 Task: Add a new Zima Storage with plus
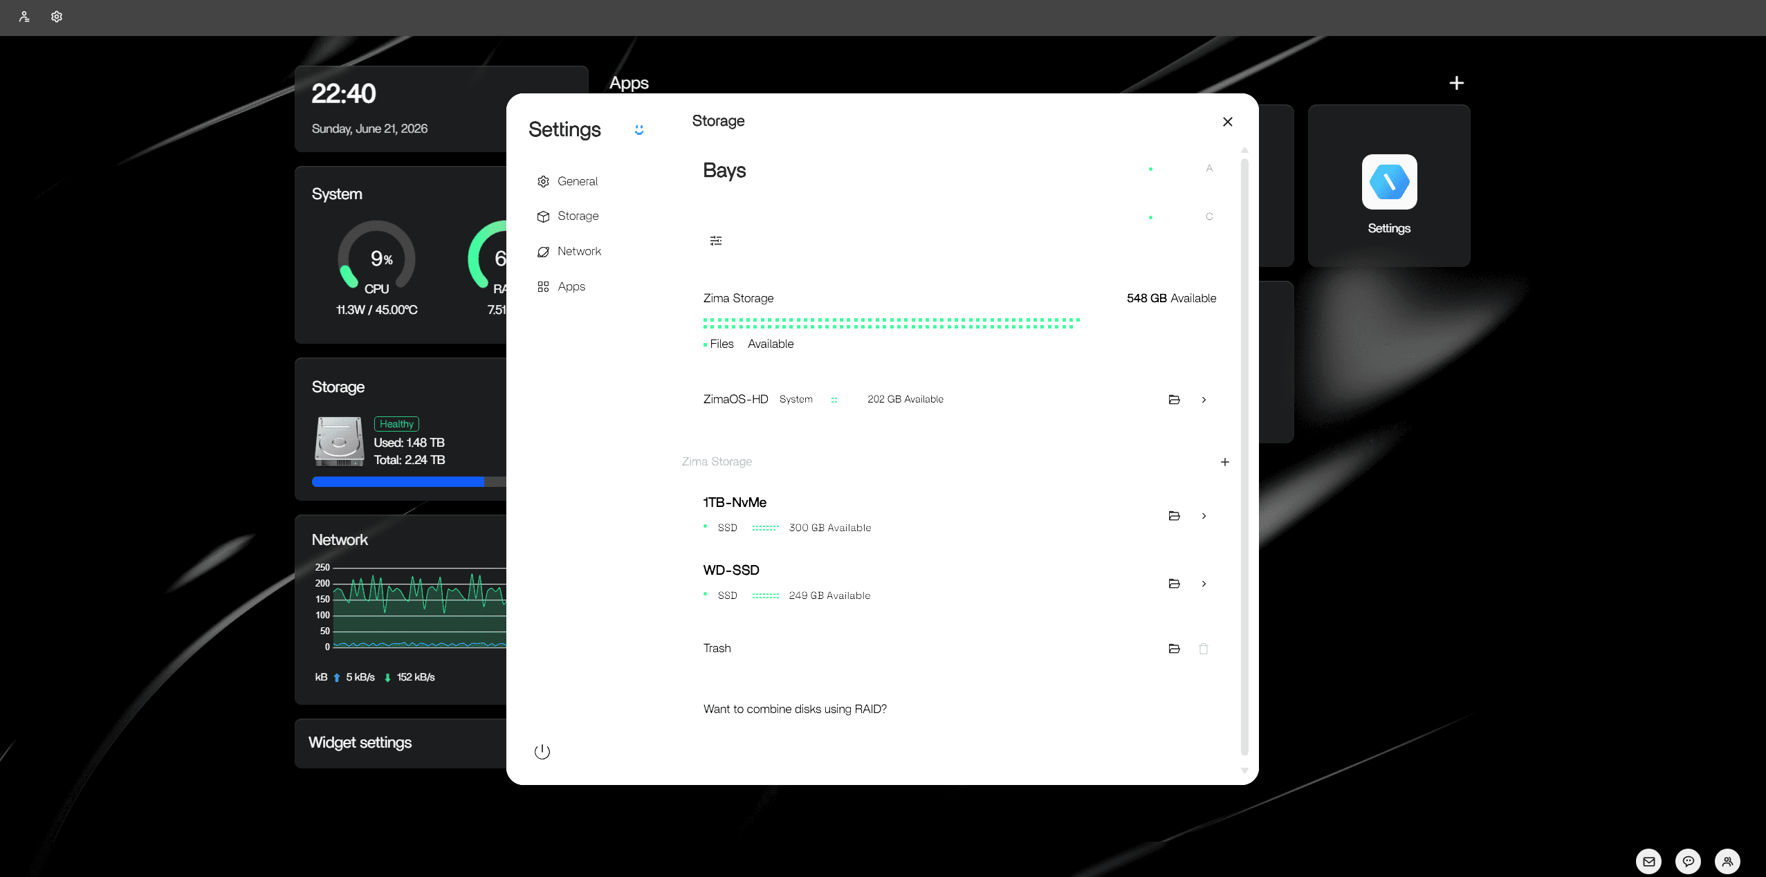pos(1224,461)
